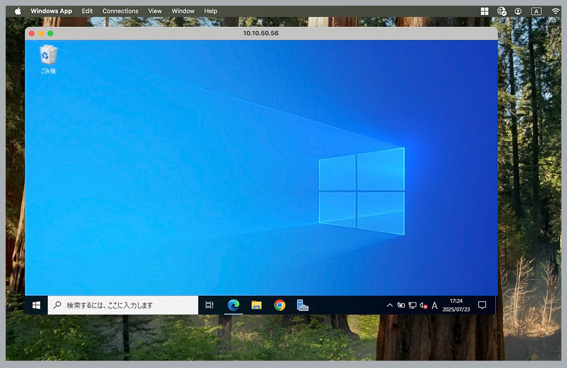Open the network status tray icon
567x368 pixels.
412,305
